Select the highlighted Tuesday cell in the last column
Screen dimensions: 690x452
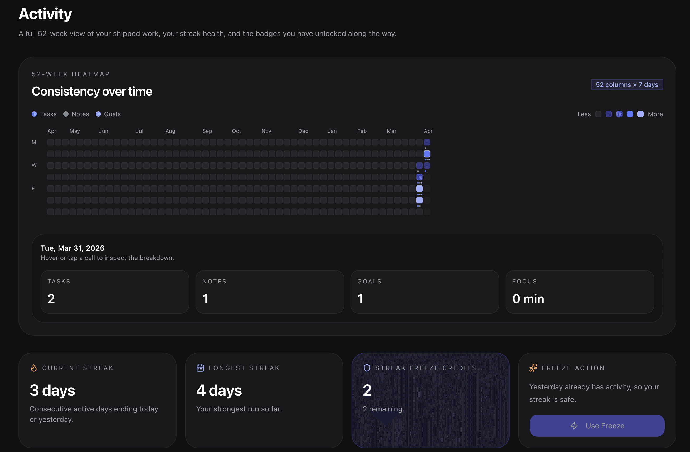coord(427,154)
